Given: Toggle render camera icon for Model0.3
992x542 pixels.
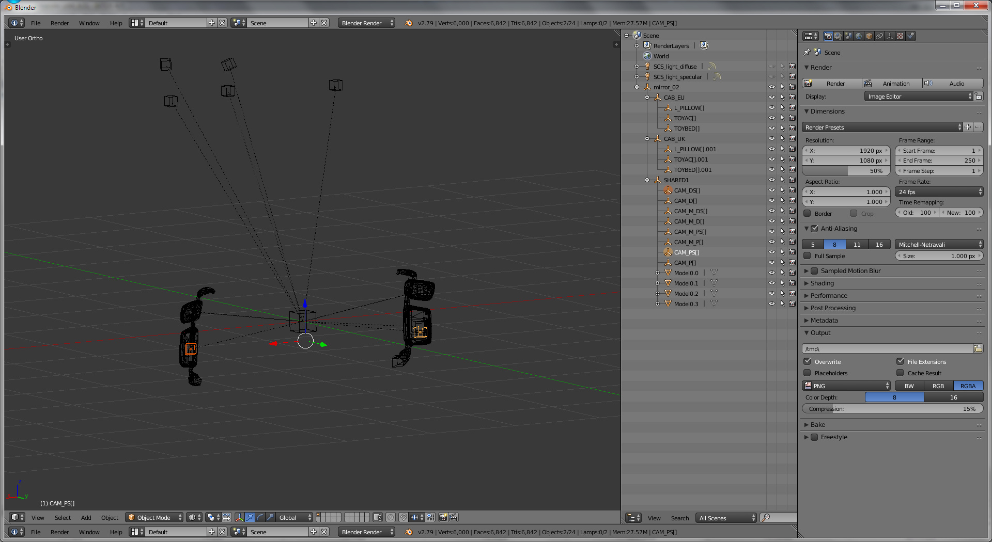Looking at the screenshot, I should tap(792, 304).
